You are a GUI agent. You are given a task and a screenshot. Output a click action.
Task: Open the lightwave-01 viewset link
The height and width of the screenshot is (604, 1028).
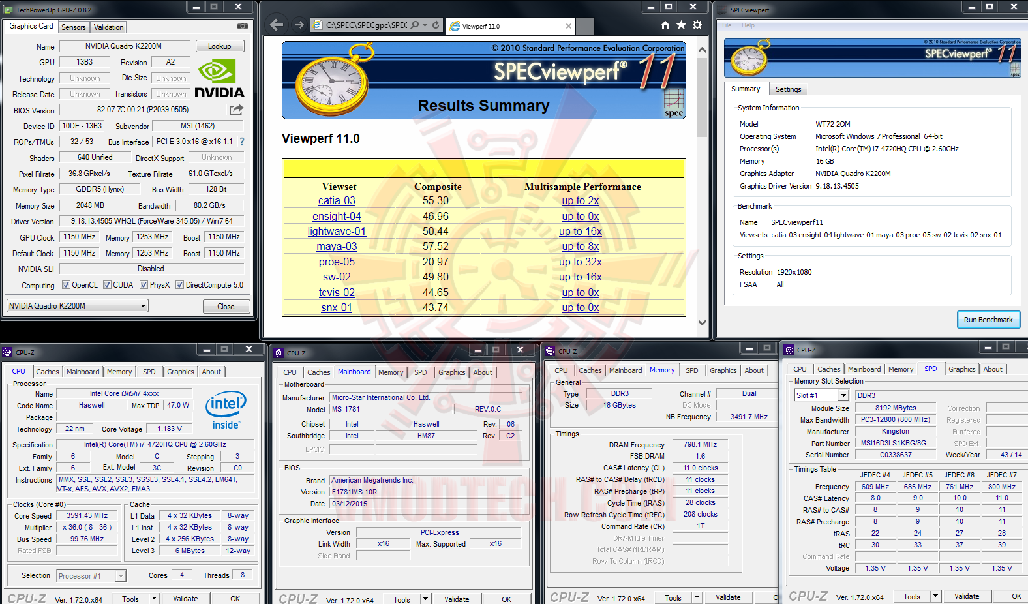coord(337,232)
